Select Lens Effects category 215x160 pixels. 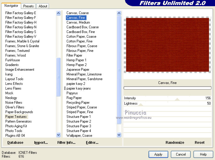14,84
